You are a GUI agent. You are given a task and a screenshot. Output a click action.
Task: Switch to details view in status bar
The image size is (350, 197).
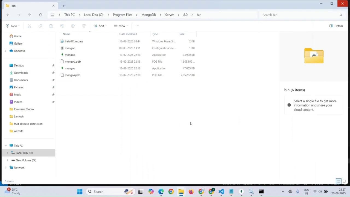pos(339,181)
